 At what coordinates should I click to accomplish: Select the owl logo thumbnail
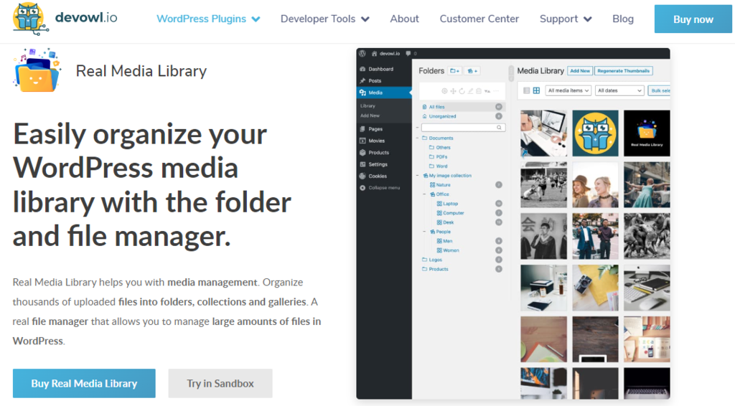pos(595,133)
